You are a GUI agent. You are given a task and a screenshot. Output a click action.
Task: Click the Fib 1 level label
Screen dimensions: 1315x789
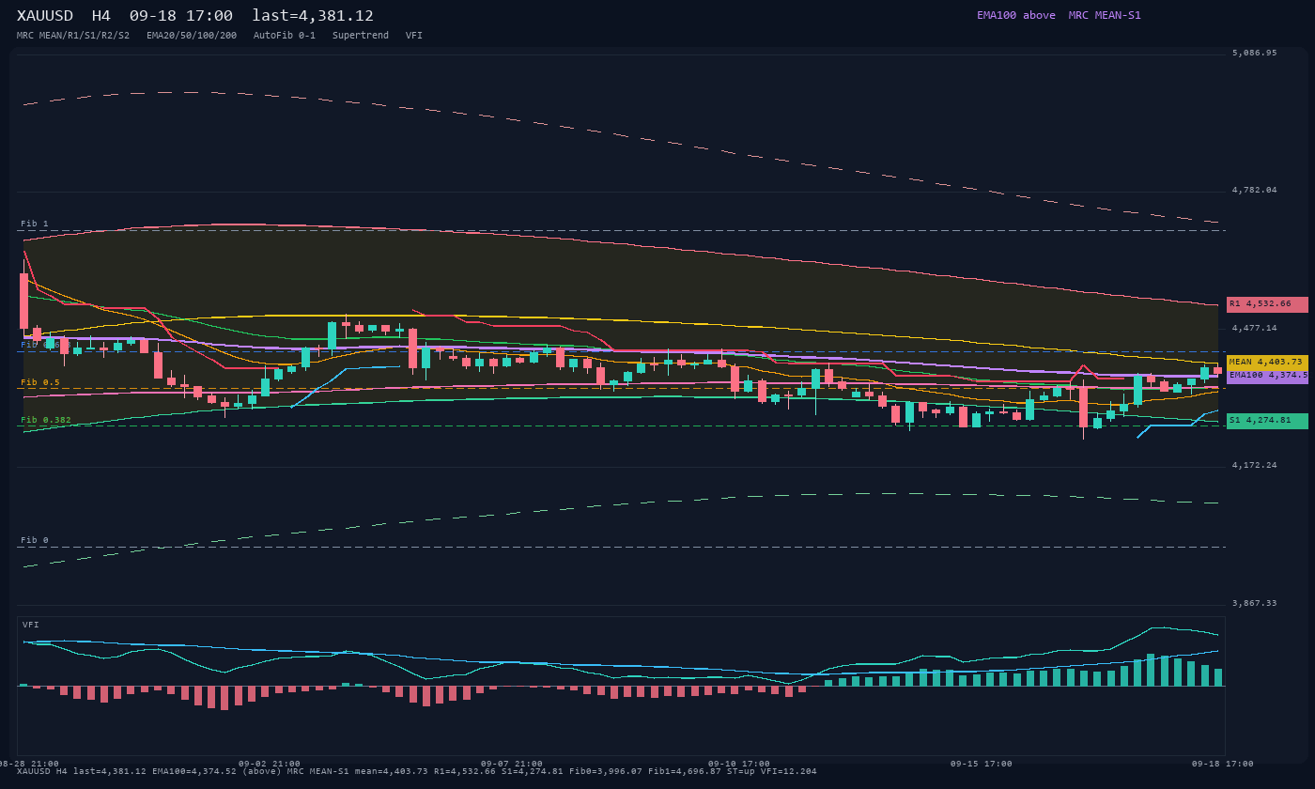tap(35, 224)
